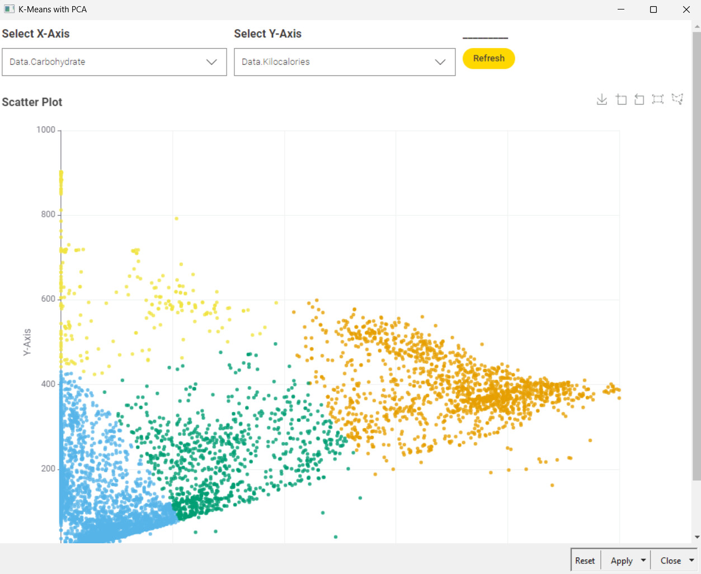The width and height of the screenshot is (701, 574).
Task: Click the Close button at bottom
Action: pos(670,560)
